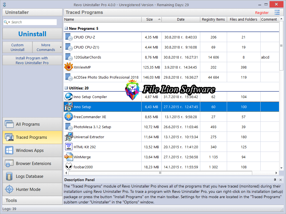Open the All Programs section
The image size is (286, 214).
(32, 124)
